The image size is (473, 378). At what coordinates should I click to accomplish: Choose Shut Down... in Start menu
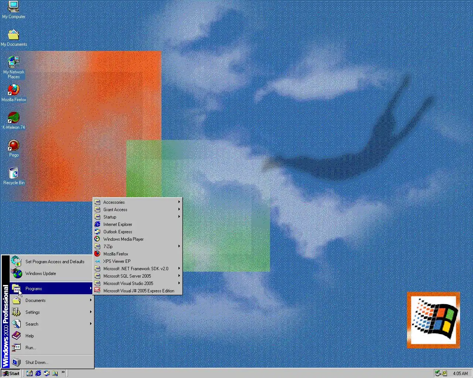51,362
